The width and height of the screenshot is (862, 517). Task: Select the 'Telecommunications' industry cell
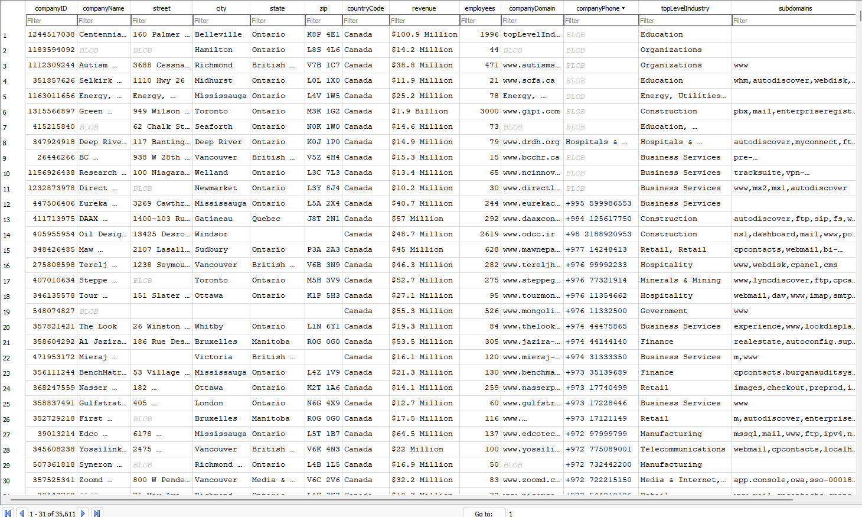point(685,450)
